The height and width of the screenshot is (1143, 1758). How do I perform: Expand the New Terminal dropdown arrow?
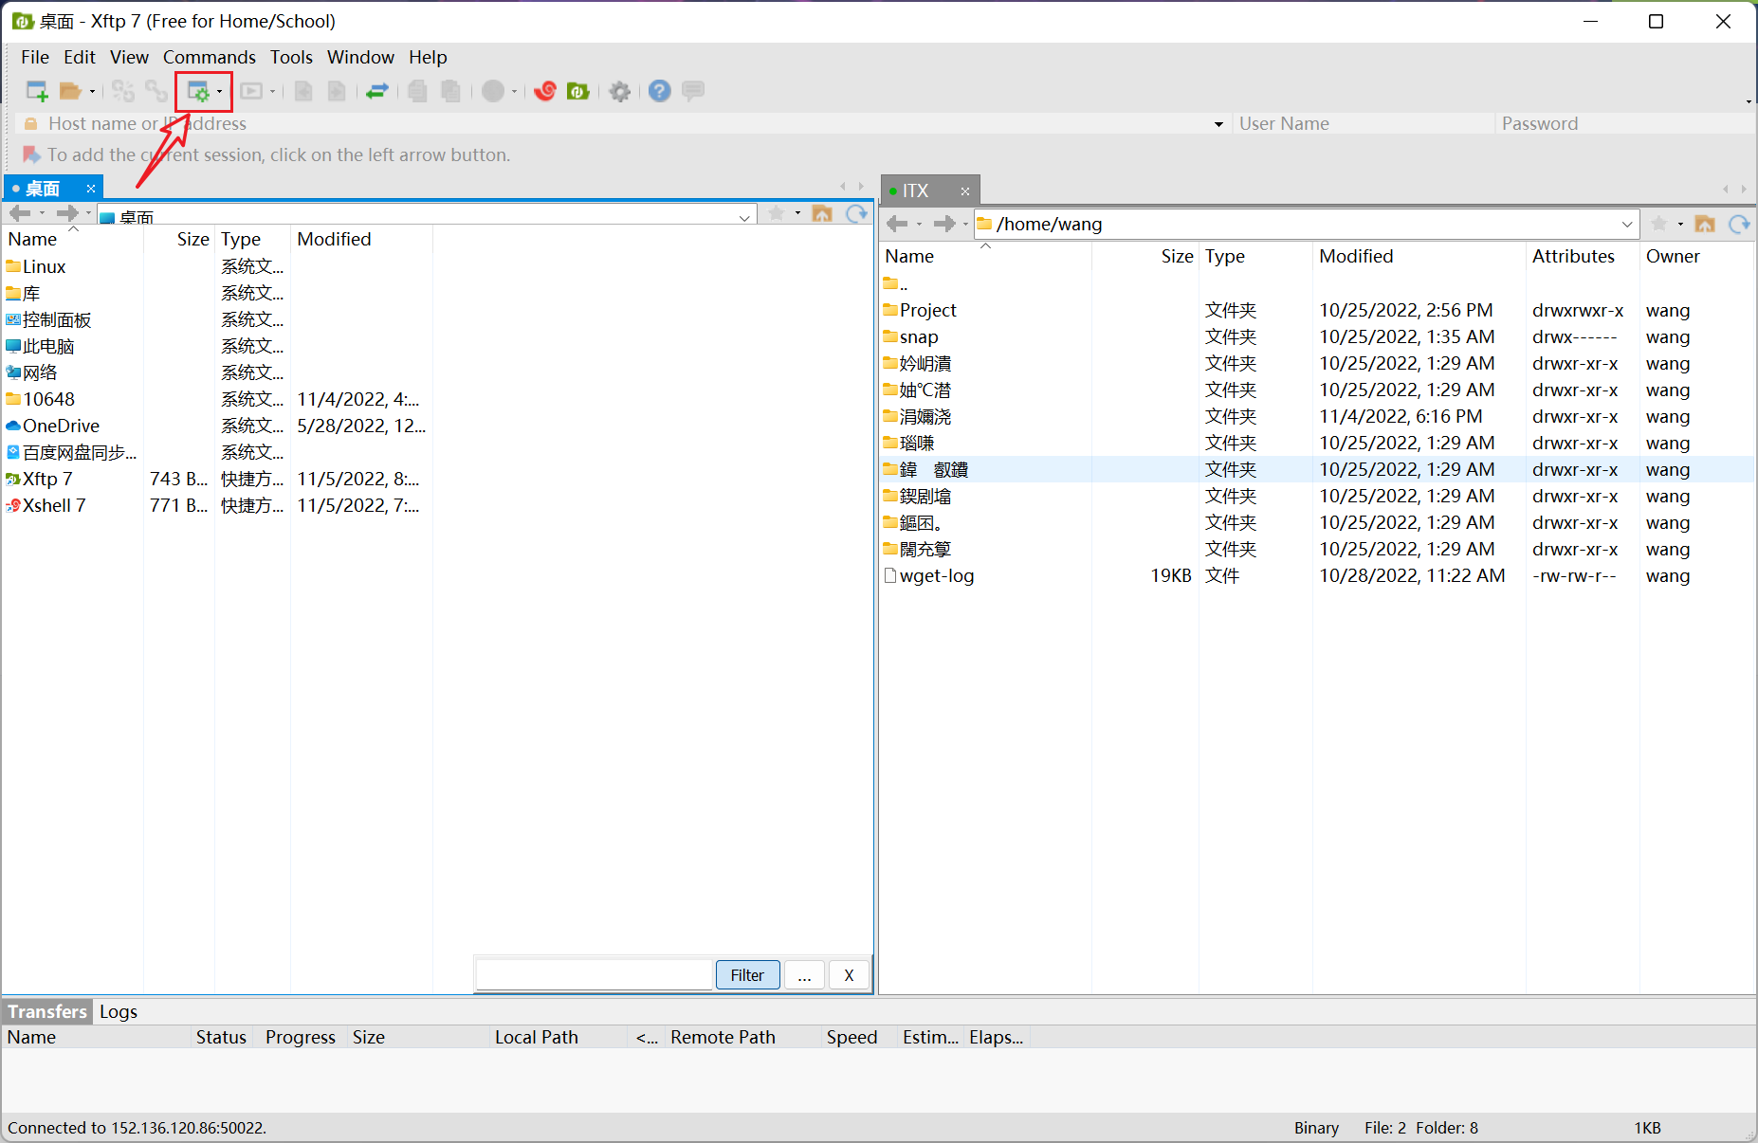[272, 92]
